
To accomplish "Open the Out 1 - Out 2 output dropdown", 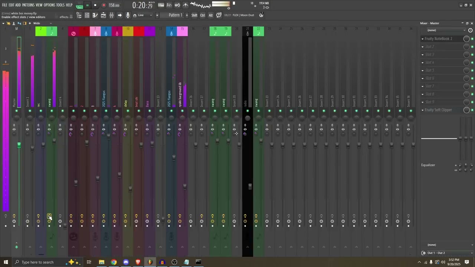I will [450, 253].
